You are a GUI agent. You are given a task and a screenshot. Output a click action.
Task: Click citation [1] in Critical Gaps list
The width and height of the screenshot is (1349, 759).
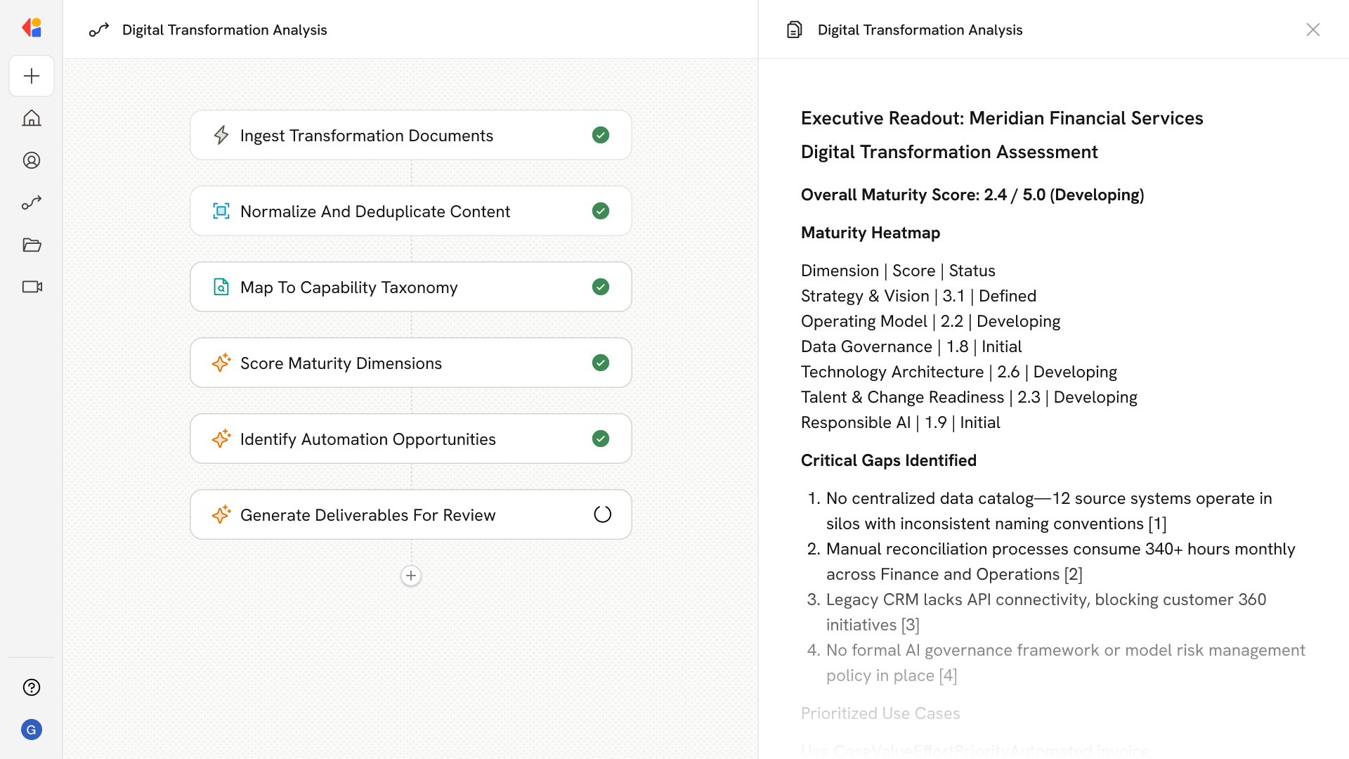1157,524
